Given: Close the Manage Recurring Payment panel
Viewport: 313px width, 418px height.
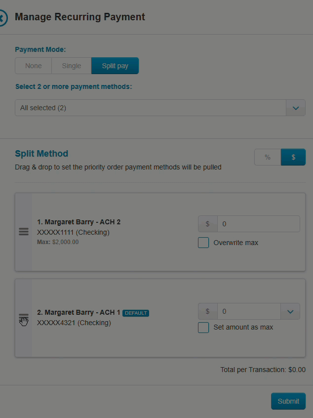Looking at the screenshot, I should 2,18.
